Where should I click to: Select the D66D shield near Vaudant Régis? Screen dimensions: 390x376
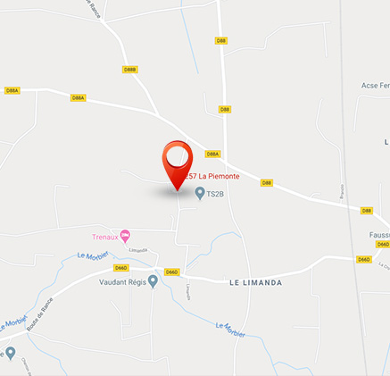[x=121, y=268]
